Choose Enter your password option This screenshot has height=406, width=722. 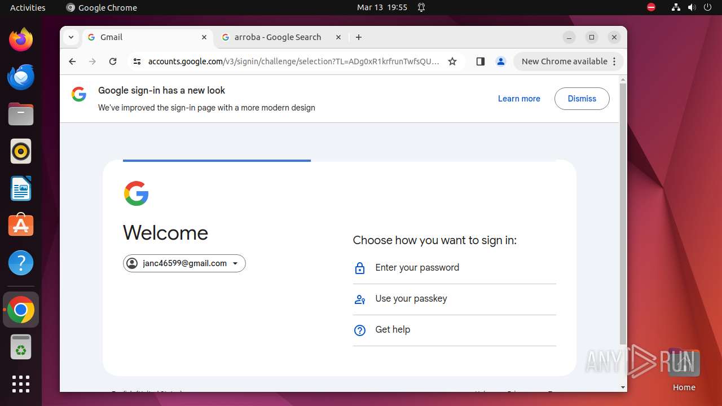tap(454, 268)
